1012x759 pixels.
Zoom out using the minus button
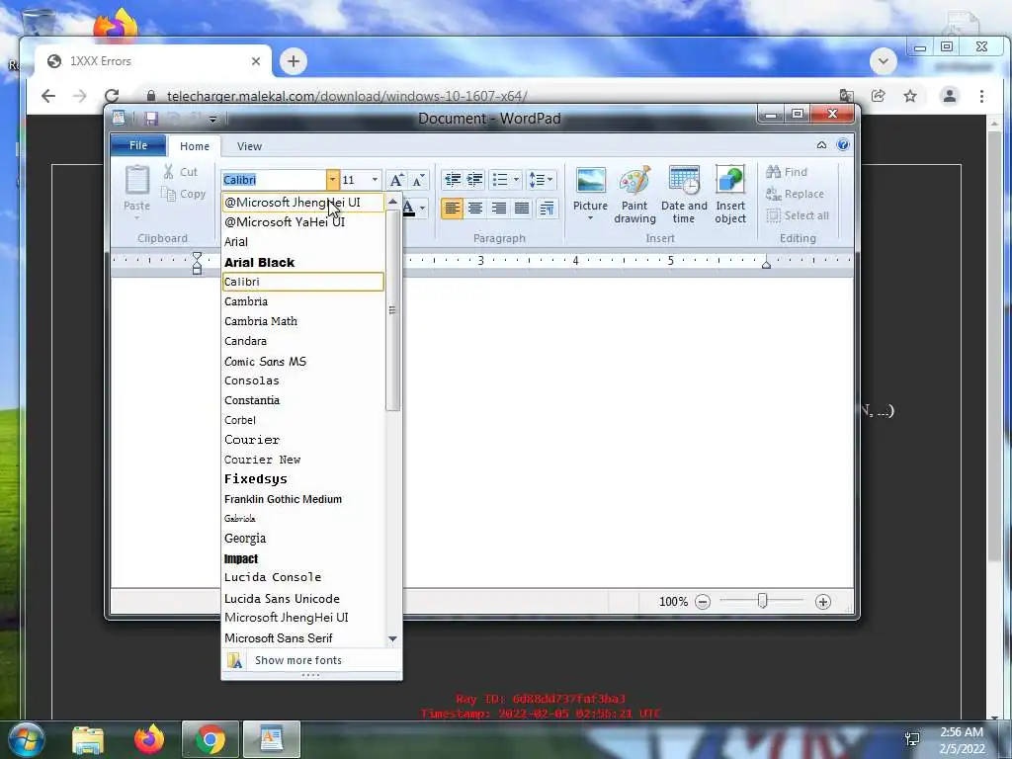(703, 602)
